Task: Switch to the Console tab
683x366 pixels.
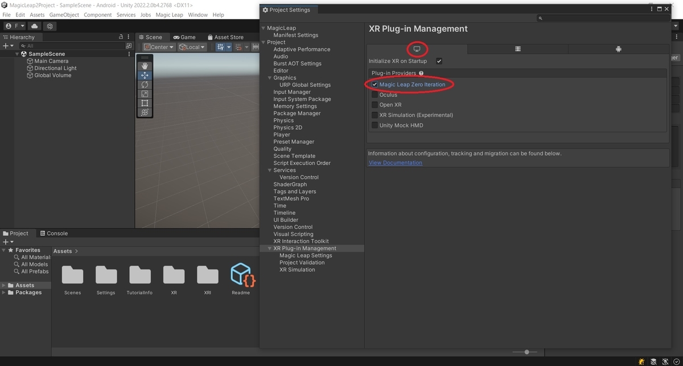Action: (x=53, y=233)
